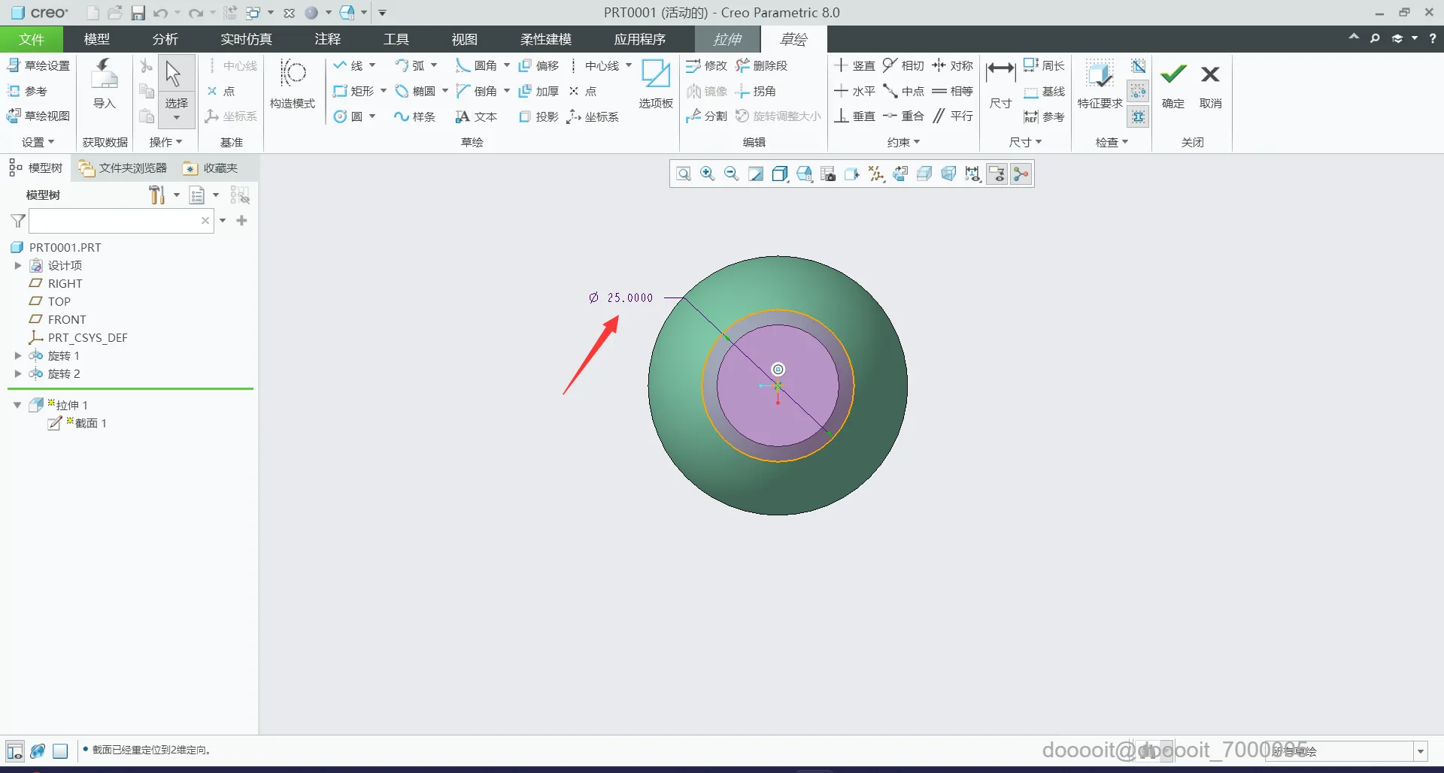
Task: Choose the Spline (样条) tool
Action: [415, 116]
